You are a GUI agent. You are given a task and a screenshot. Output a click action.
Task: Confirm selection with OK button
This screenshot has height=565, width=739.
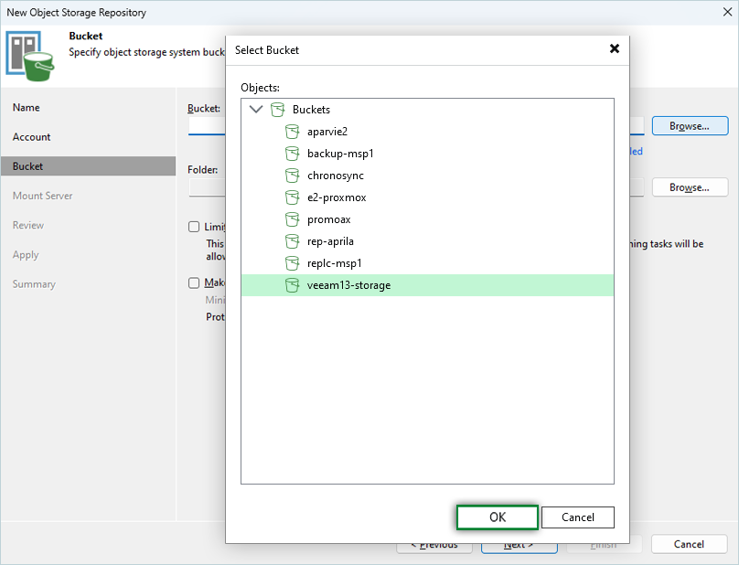pyautogui.click(x=497, y=517)
